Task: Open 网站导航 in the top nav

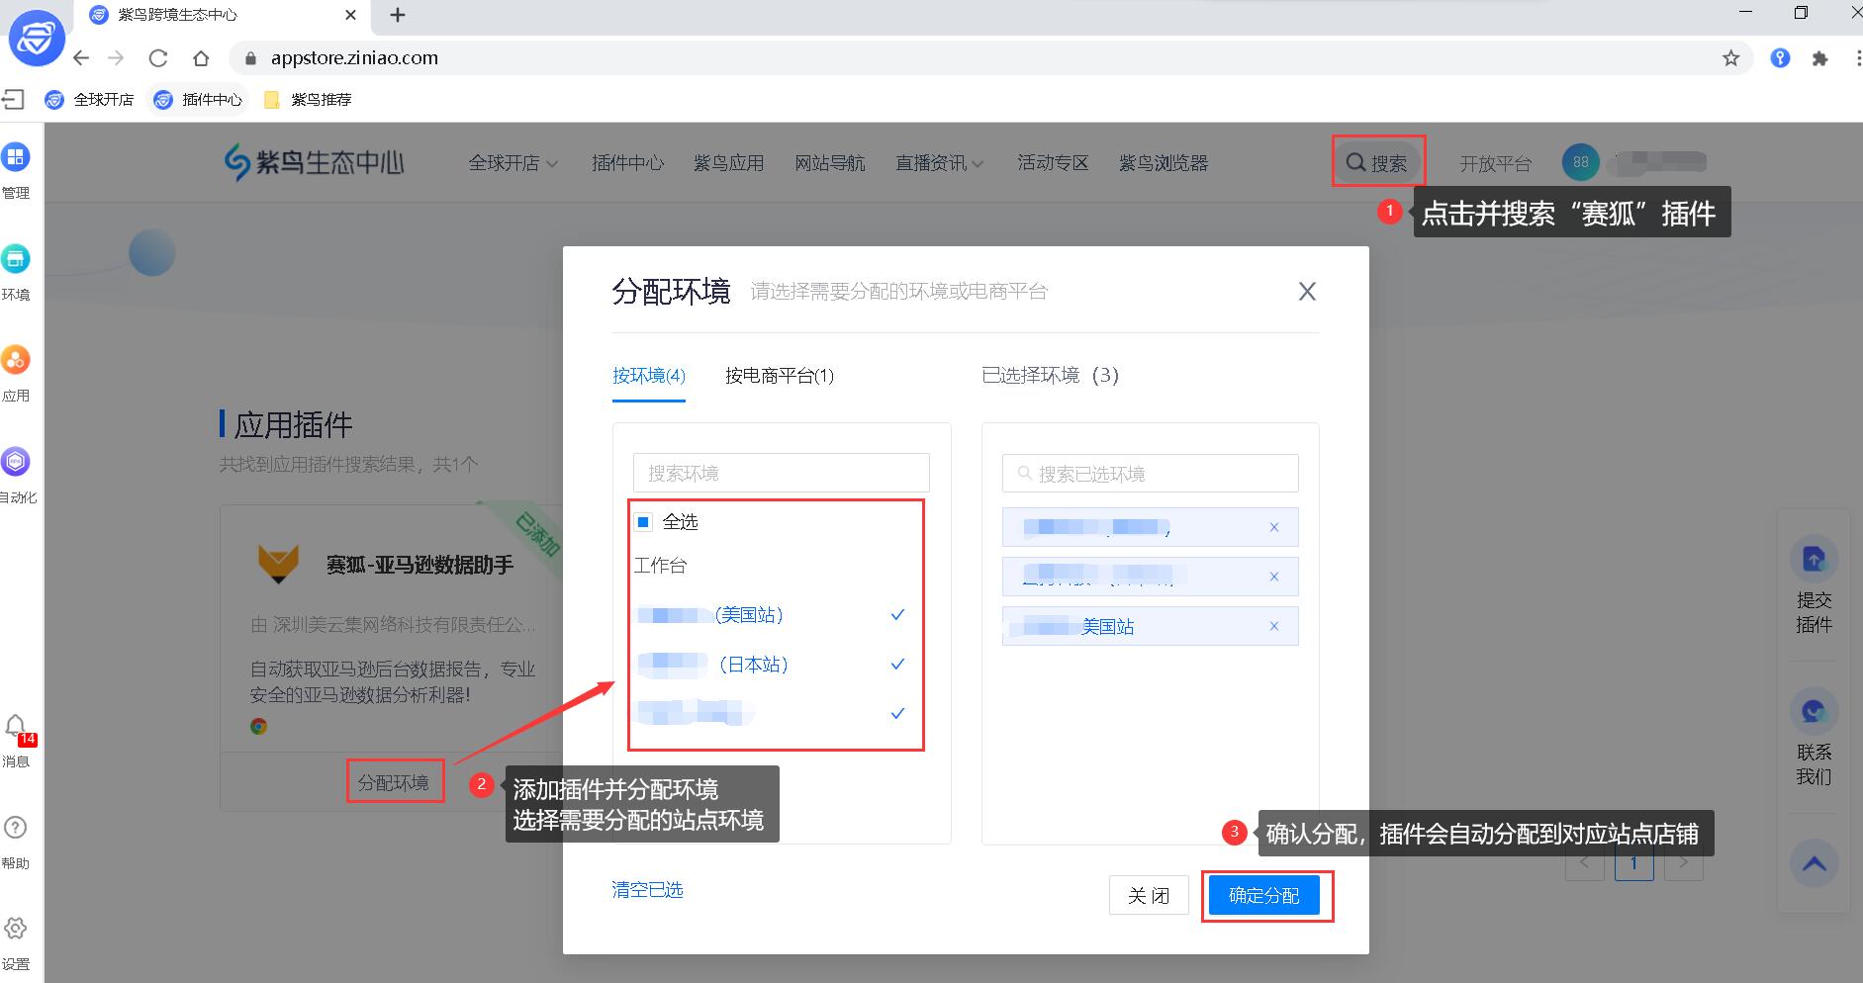Action: 830,163
